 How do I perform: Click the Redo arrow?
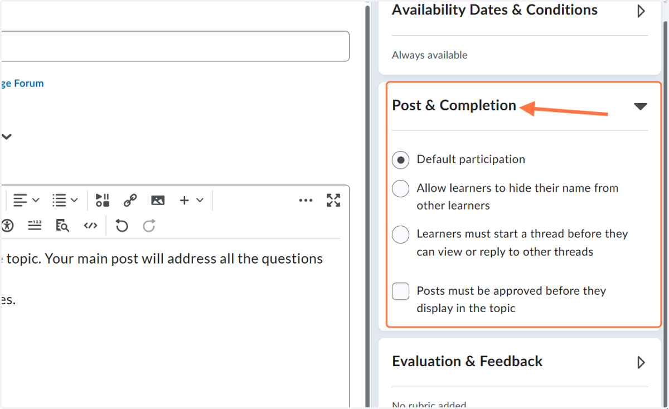pos(149,226)
